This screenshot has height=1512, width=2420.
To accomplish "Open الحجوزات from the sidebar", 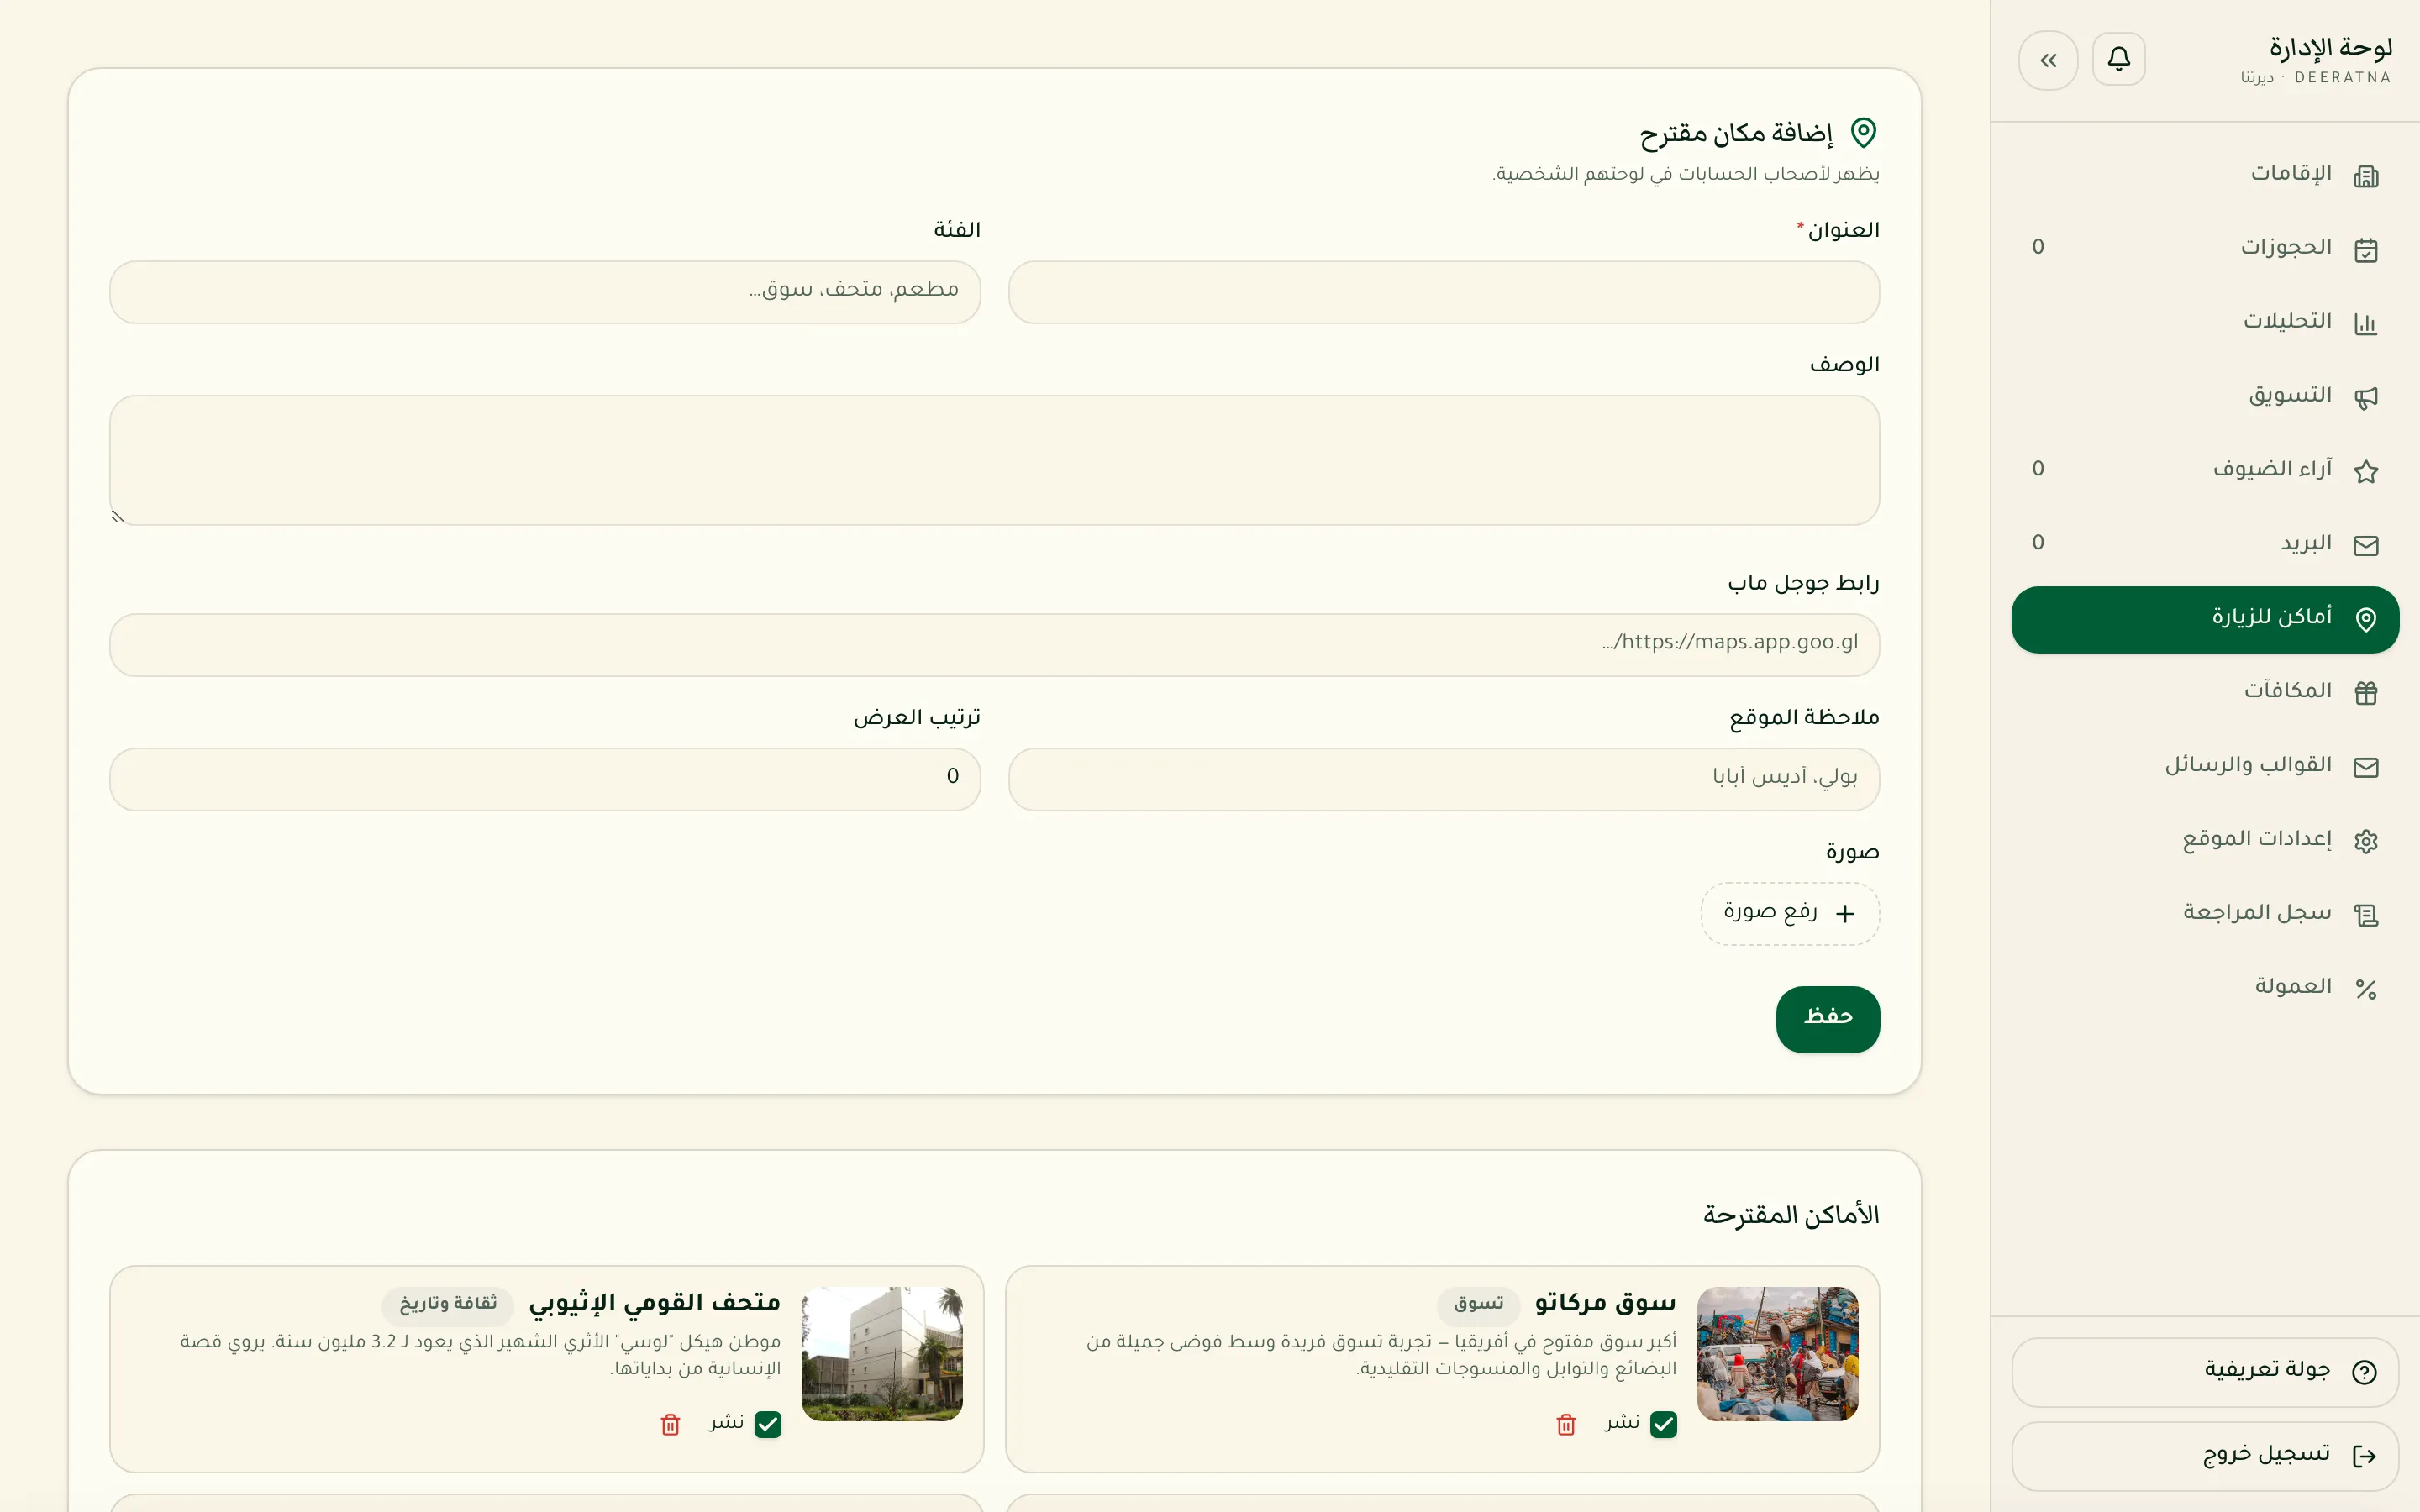I will (2204, 249).
